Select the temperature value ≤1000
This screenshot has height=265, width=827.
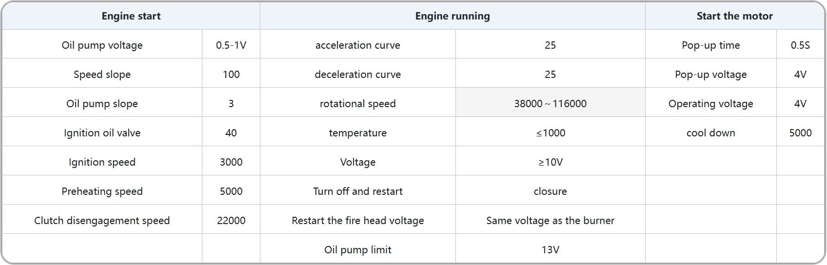tap(550, 133)
